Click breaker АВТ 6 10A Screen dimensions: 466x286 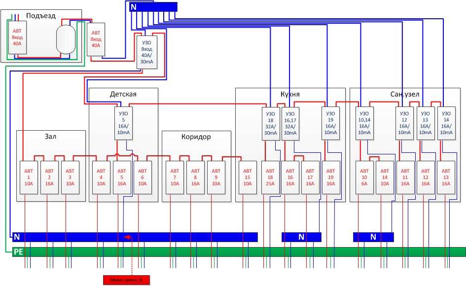click(x=143, y=178)
